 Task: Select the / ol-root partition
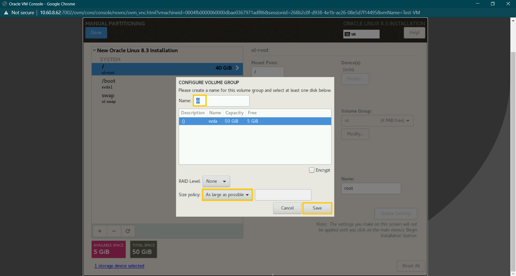pos(167,69)
